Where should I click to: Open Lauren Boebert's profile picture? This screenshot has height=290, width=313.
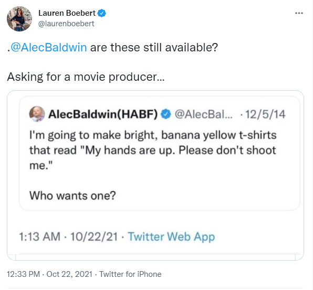point(19,19)
